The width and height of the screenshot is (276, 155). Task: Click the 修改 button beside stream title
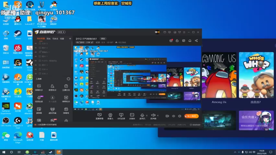pyautogui.click(x=103, y=39)
